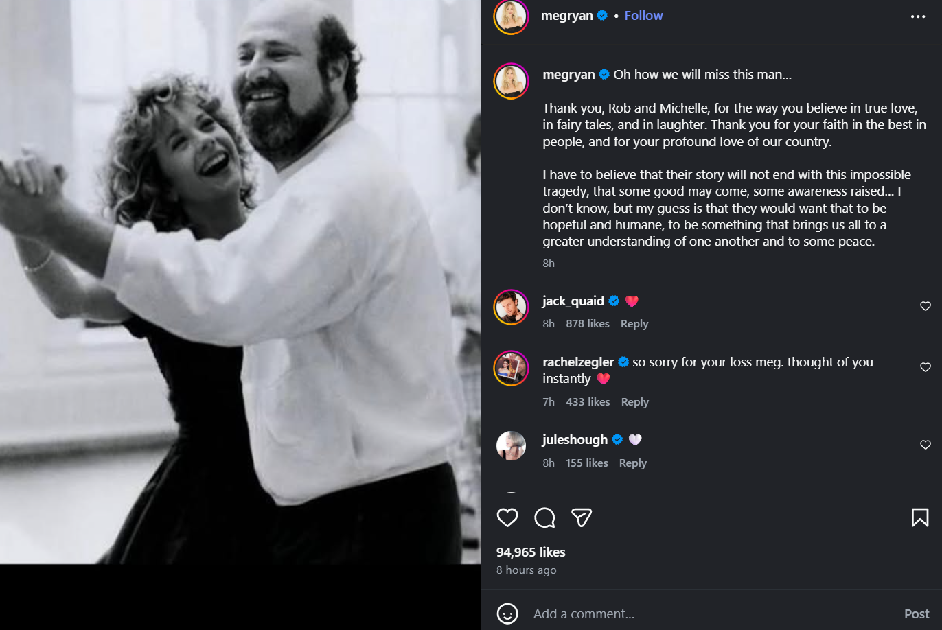The height and width of the screenshot is (630, 942).
Task: Reply to rachelzegler's comment
Action: click(x=635, y=402)
